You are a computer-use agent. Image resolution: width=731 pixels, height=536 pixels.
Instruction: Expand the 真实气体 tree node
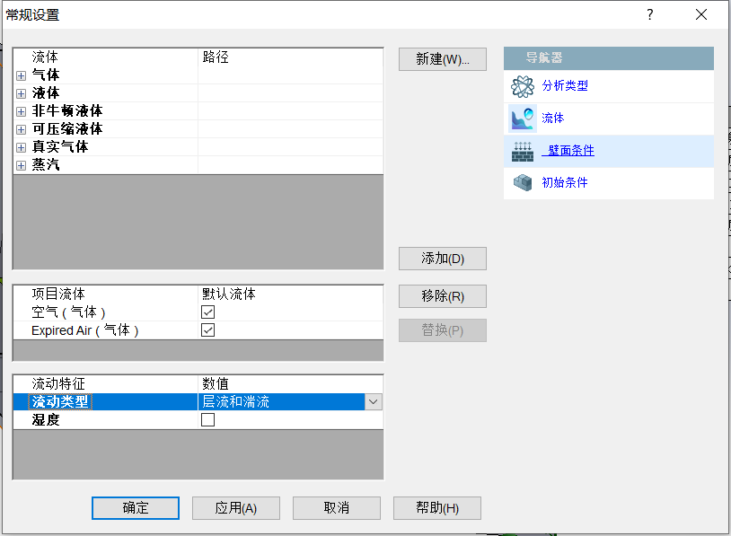point(19,146)
